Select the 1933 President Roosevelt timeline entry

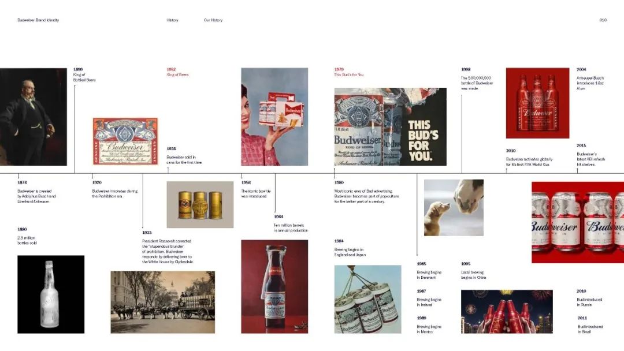168,247
